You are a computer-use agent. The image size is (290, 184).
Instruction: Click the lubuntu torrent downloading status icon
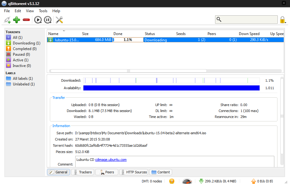50,40
